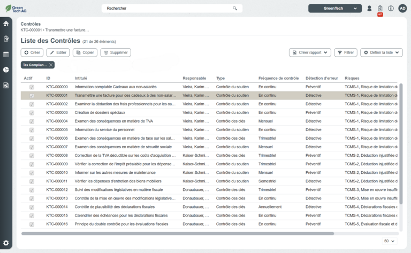Click the clipboard edit icon in sidebar
This screenshot has width=411, height=253.
[x=6, y=39]
